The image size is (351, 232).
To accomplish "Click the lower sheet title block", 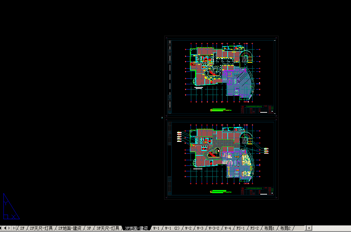I will pyautogui.click(x=257, y=191).
